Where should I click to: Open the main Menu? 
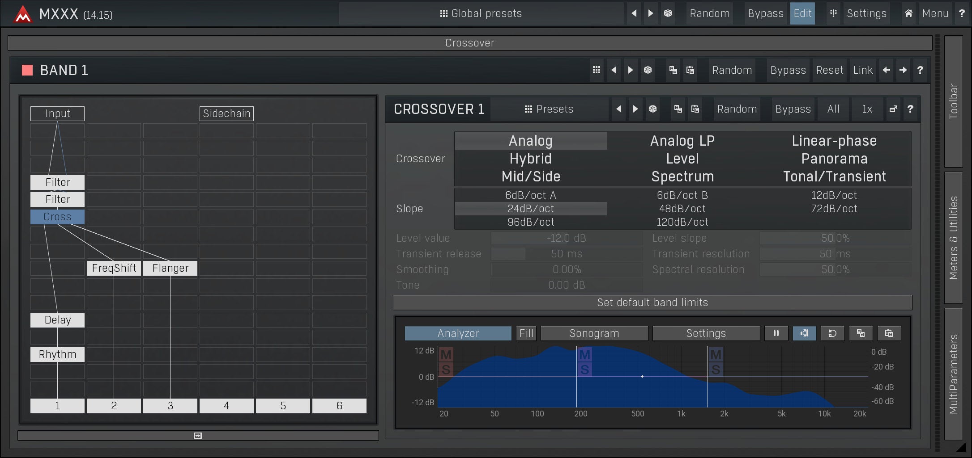pos(935,13)
